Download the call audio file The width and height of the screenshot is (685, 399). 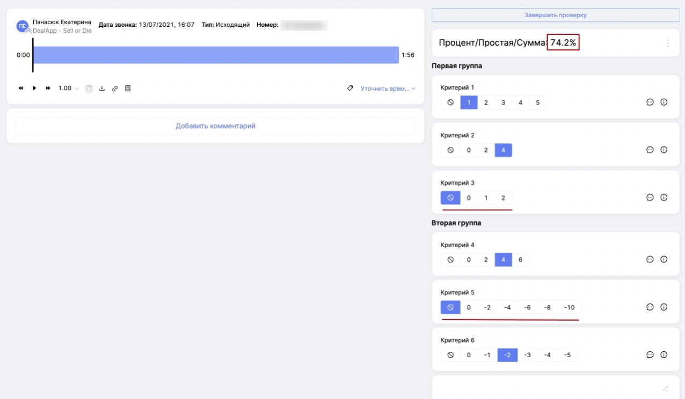[x=102, y=88]
